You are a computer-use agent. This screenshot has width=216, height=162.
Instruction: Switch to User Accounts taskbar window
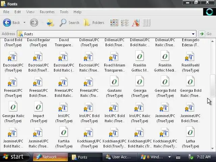pos(119,157)
